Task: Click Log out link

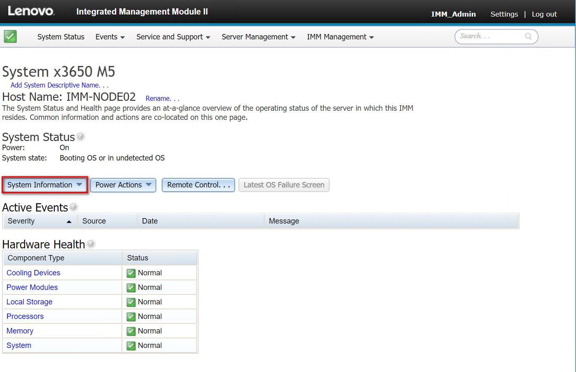Action: tap(544, 14)
